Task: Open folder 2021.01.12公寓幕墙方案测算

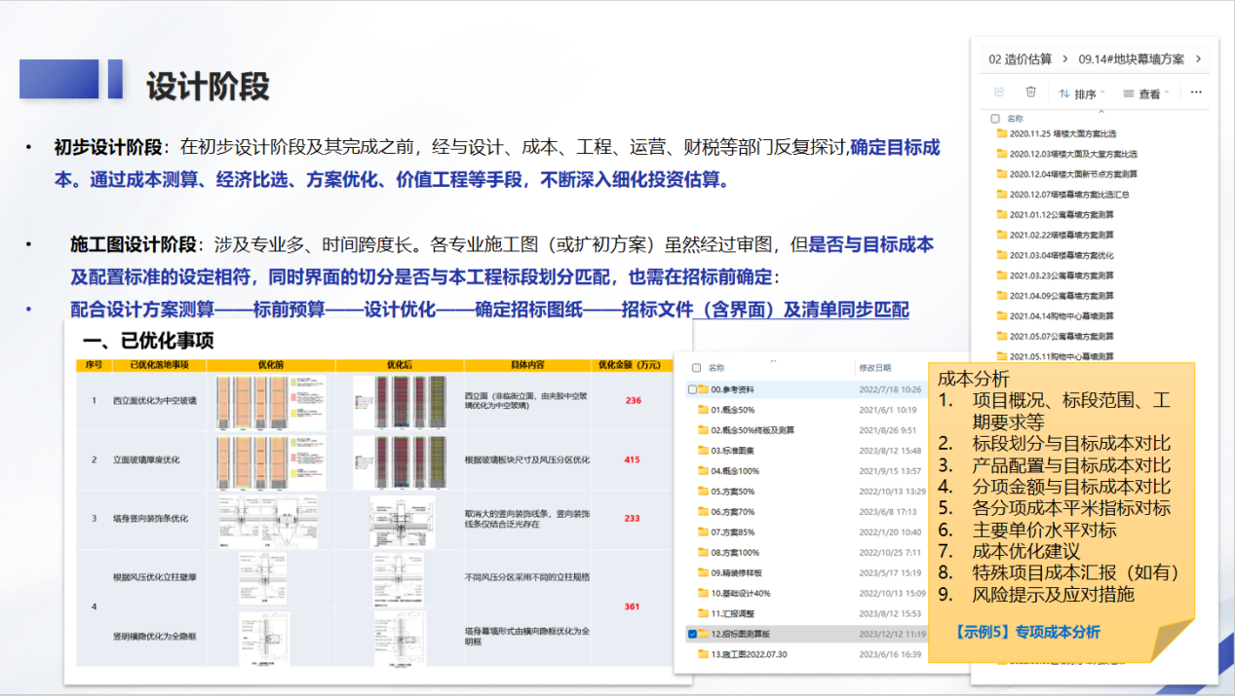Action: (1055, 214)
